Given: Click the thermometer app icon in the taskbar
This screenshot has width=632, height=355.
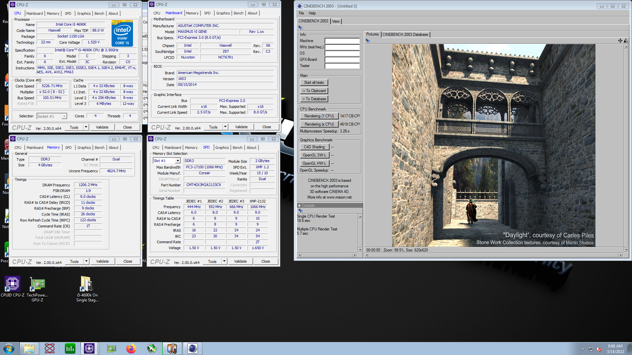Looking at the screenshot, I should (x=172, y=348).
